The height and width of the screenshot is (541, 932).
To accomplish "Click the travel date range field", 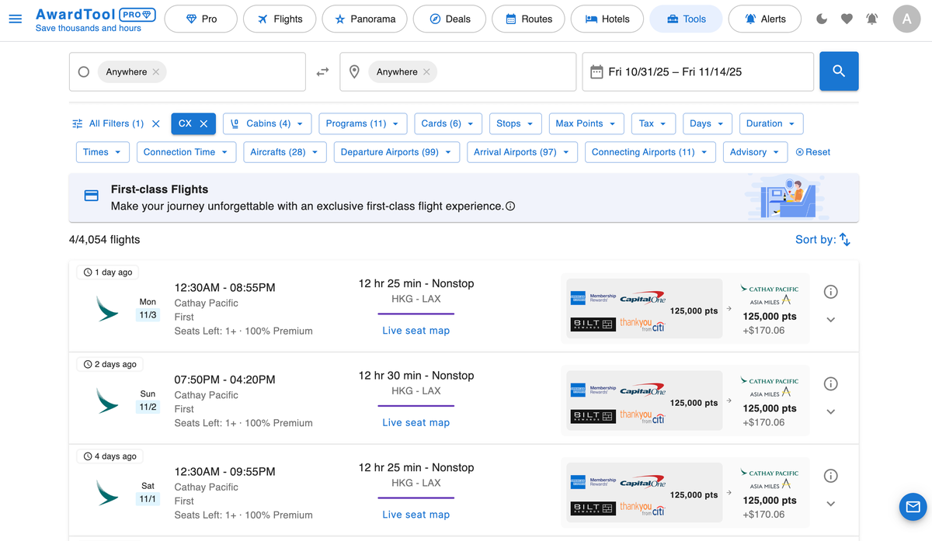I will 697,71.
